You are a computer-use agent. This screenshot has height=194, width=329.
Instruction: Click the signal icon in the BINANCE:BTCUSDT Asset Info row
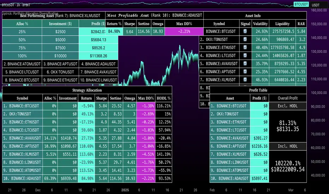[245, 31]
